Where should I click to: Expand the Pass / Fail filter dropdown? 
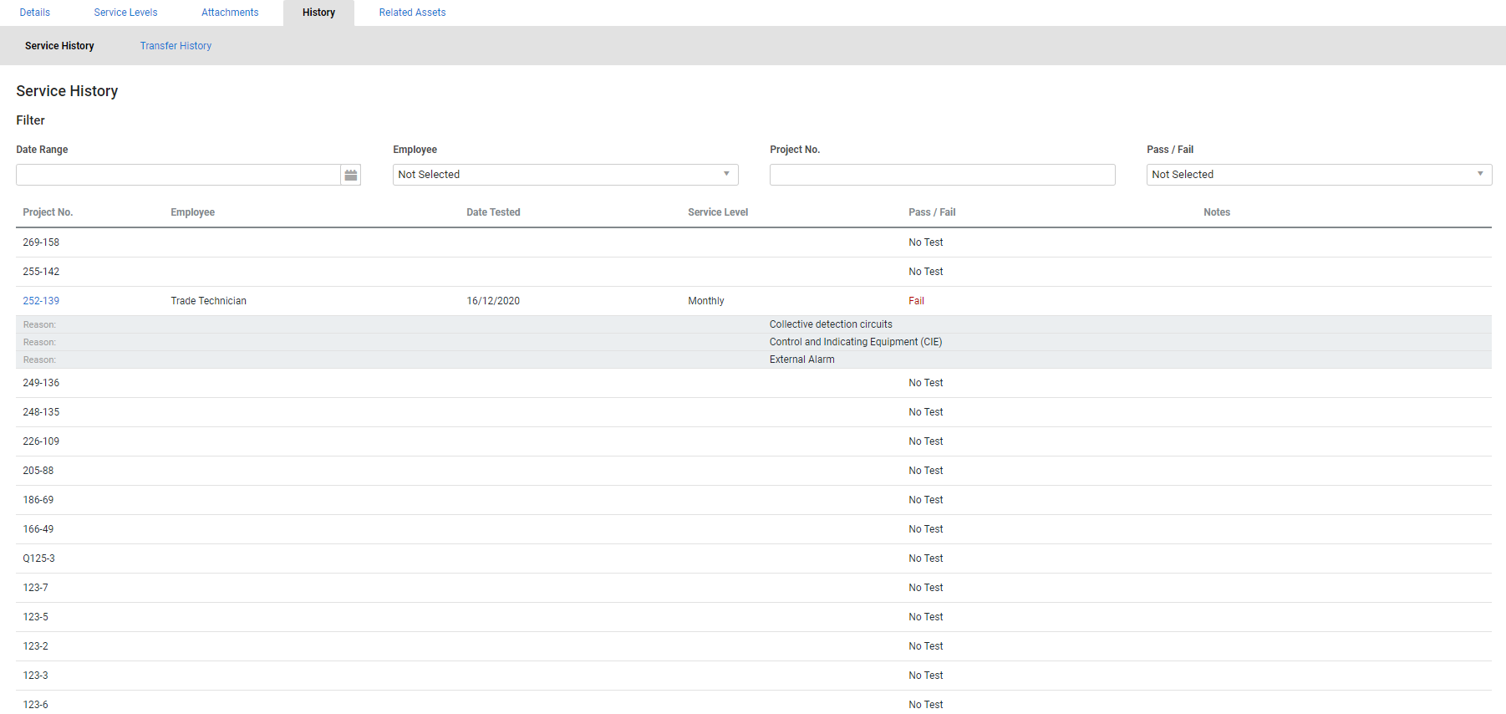1319,175
